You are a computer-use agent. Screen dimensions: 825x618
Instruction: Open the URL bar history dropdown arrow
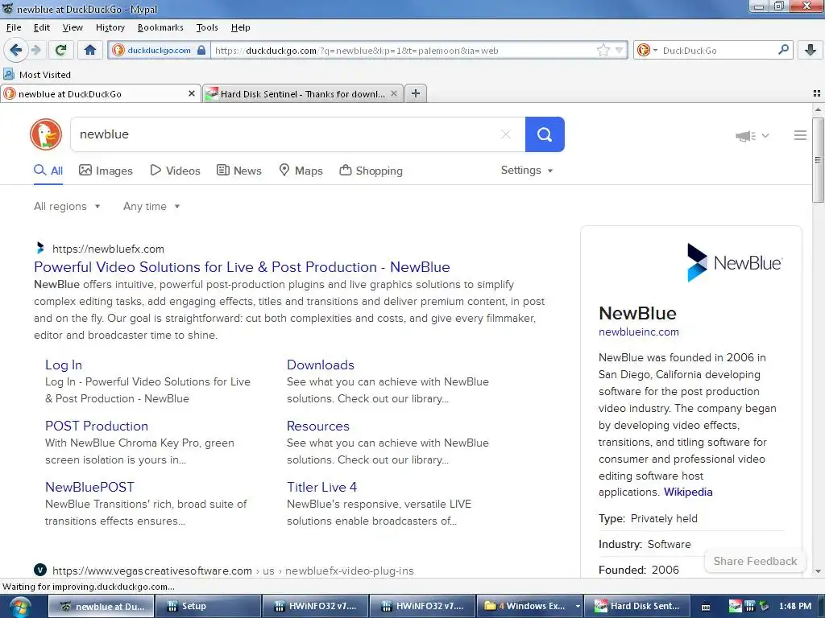point(620,51)
